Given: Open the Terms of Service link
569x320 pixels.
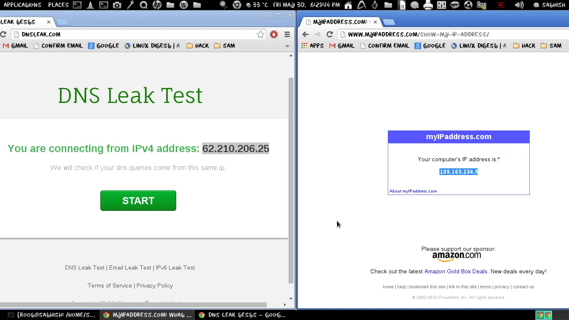Looking at the screenshot, I should pos(110,285).
